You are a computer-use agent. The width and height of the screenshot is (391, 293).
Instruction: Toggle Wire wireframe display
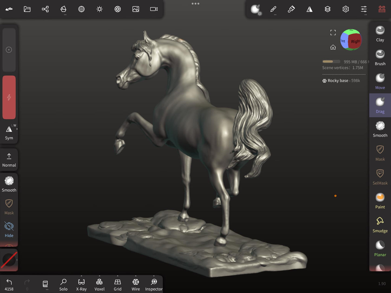coord(136,285)
